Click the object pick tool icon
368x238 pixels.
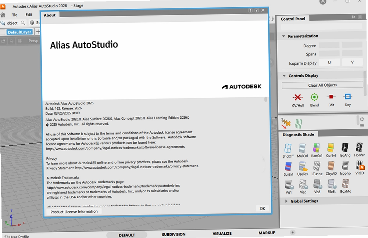tap(3, 23)
